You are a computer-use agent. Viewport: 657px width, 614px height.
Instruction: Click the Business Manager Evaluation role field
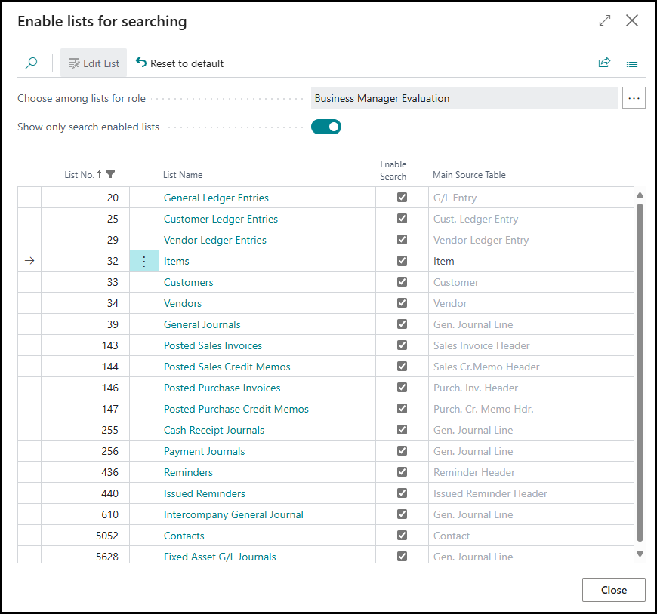[464, 98]
